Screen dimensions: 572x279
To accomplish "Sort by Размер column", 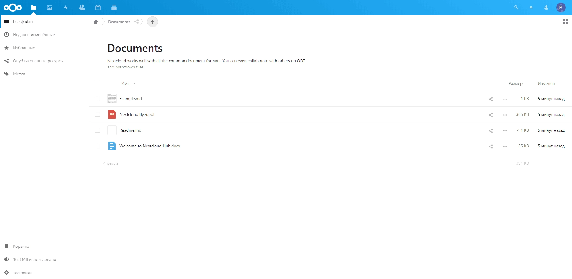I will tap(515, 83).
